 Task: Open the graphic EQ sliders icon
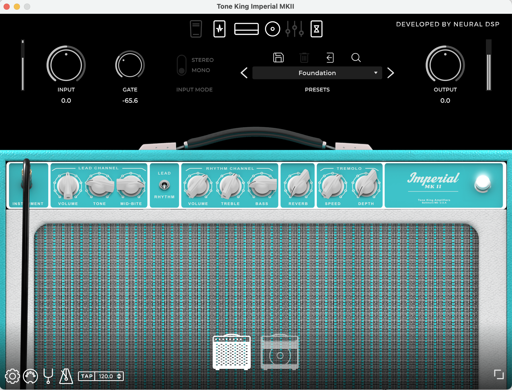point(295,29)
